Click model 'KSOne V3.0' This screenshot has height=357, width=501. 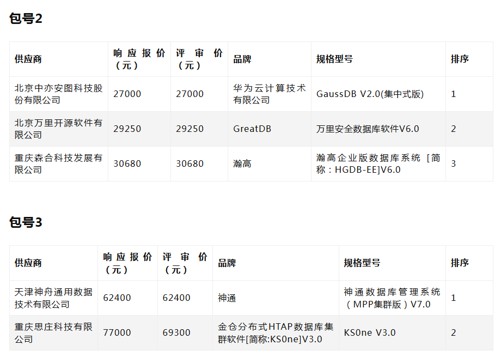pos(370,332)
